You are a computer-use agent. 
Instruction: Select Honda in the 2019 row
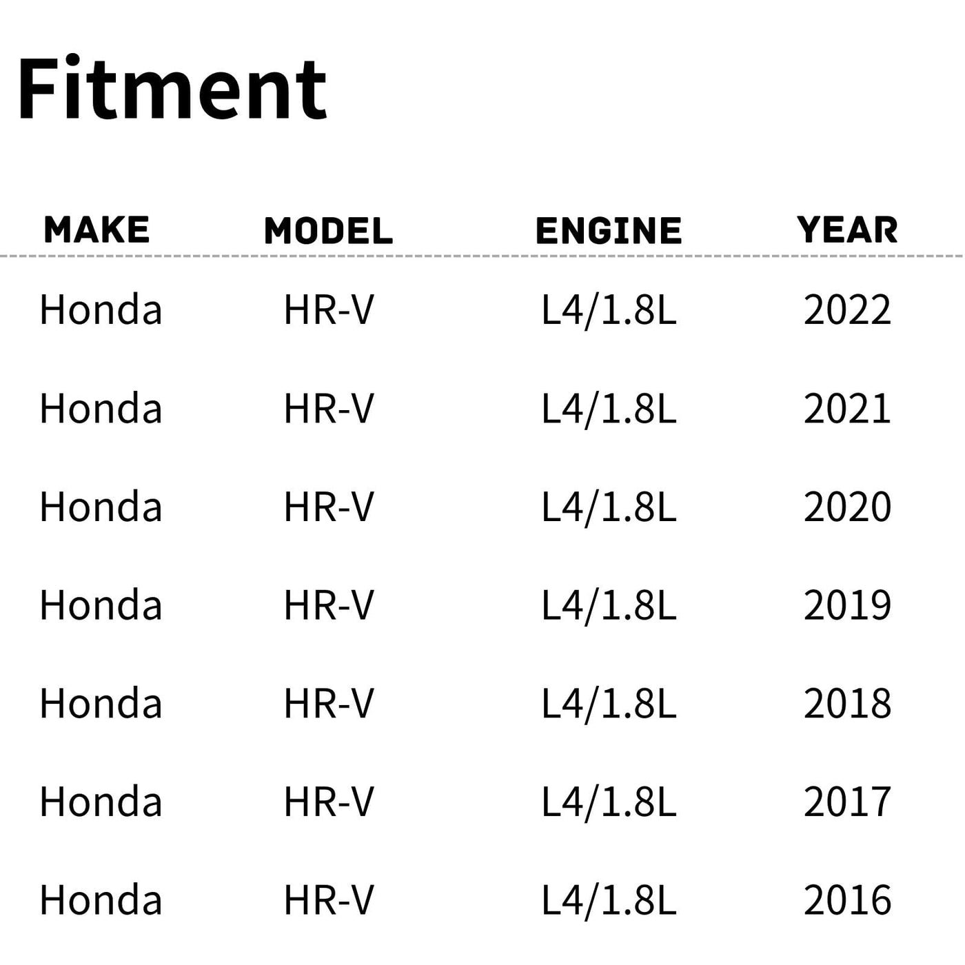pos(101,605)
